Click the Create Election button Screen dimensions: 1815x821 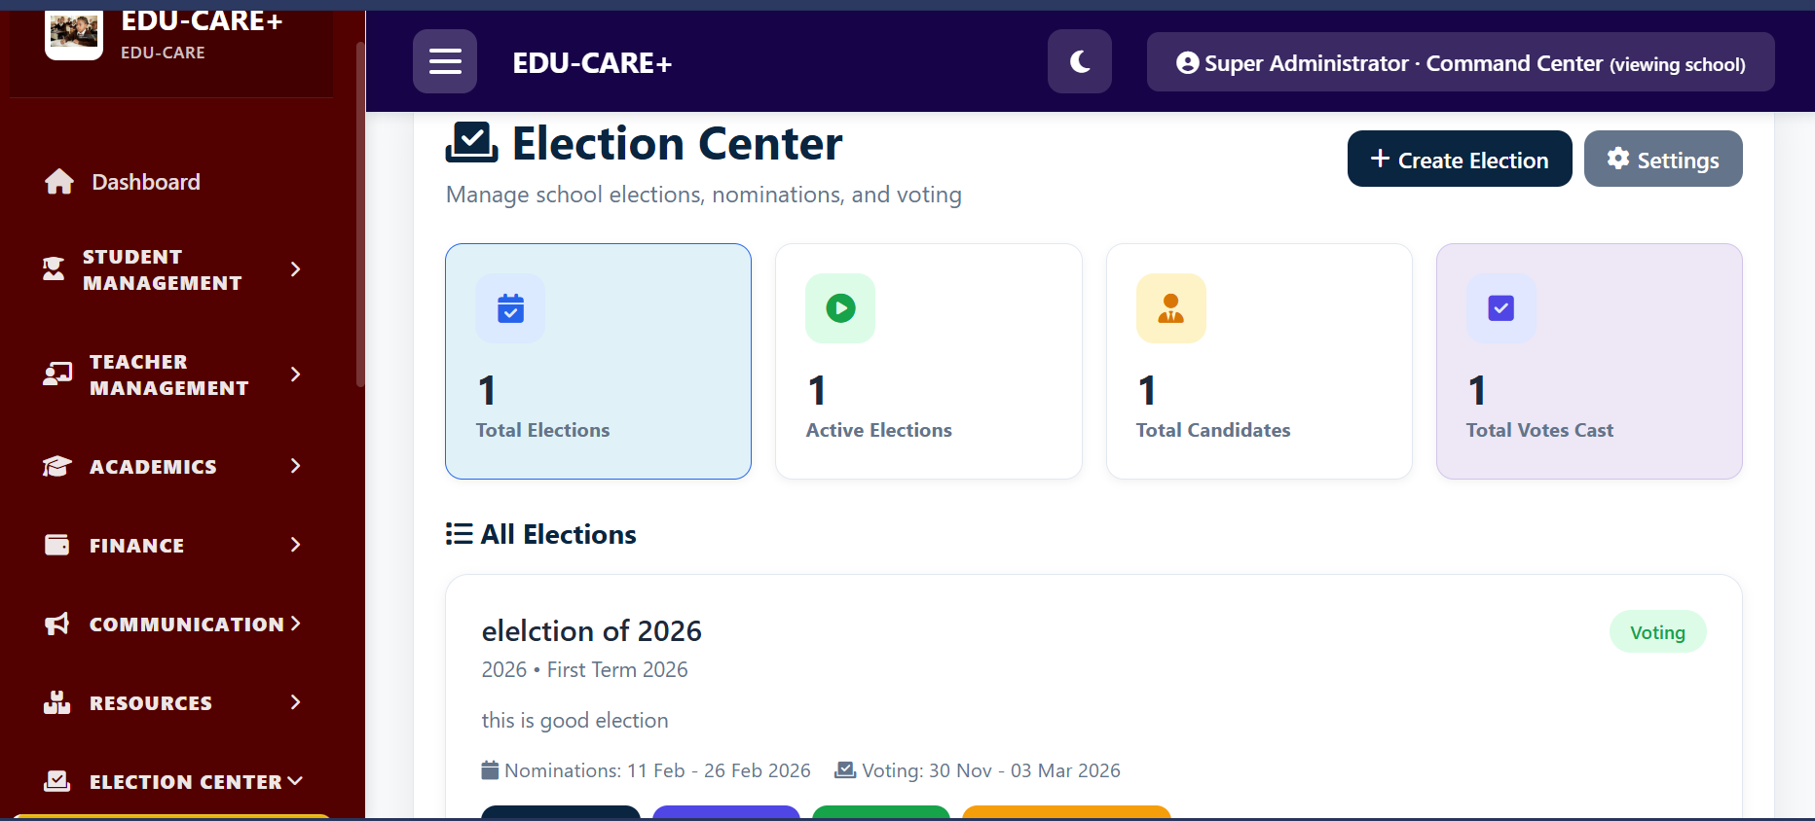click(1459, 160)
